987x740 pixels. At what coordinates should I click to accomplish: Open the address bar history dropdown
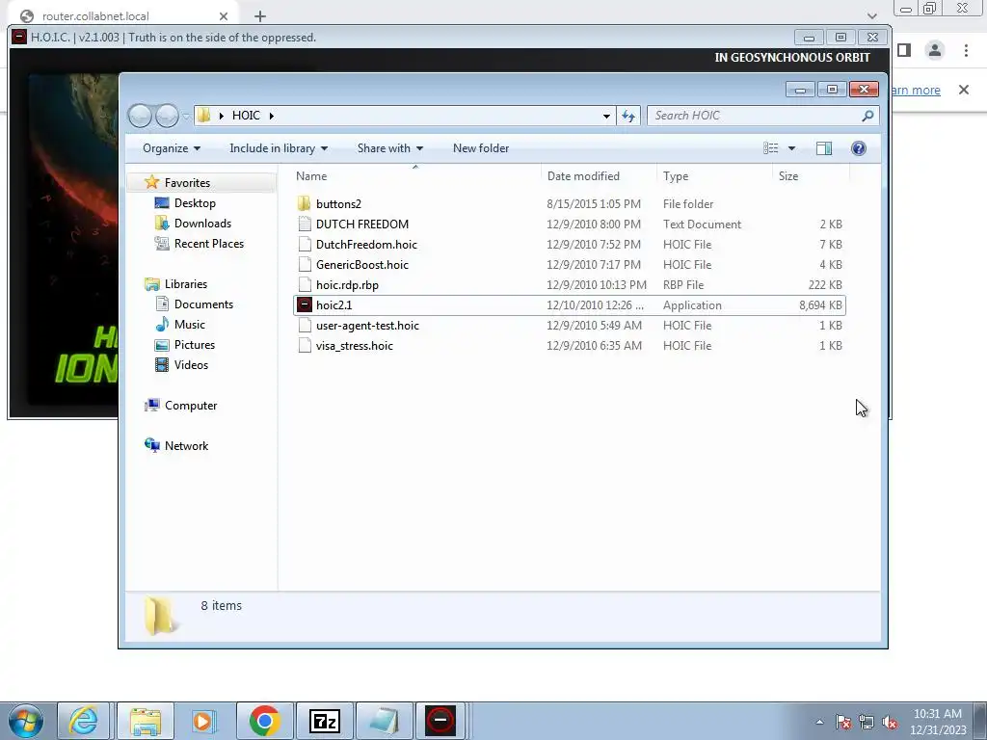pyautogui.click(x=606, y=116)
